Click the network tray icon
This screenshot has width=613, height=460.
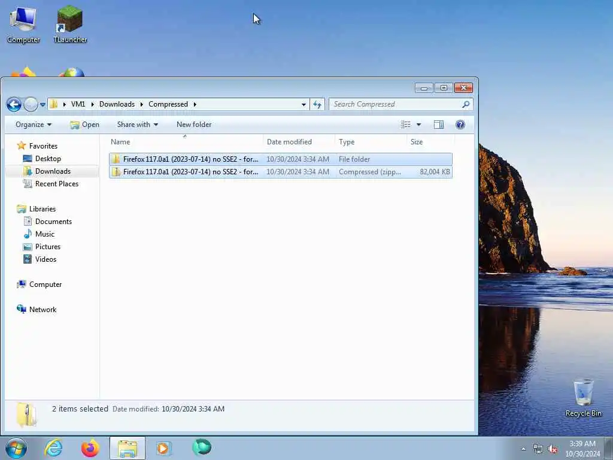pyautogui.click(x=538, y=449)
